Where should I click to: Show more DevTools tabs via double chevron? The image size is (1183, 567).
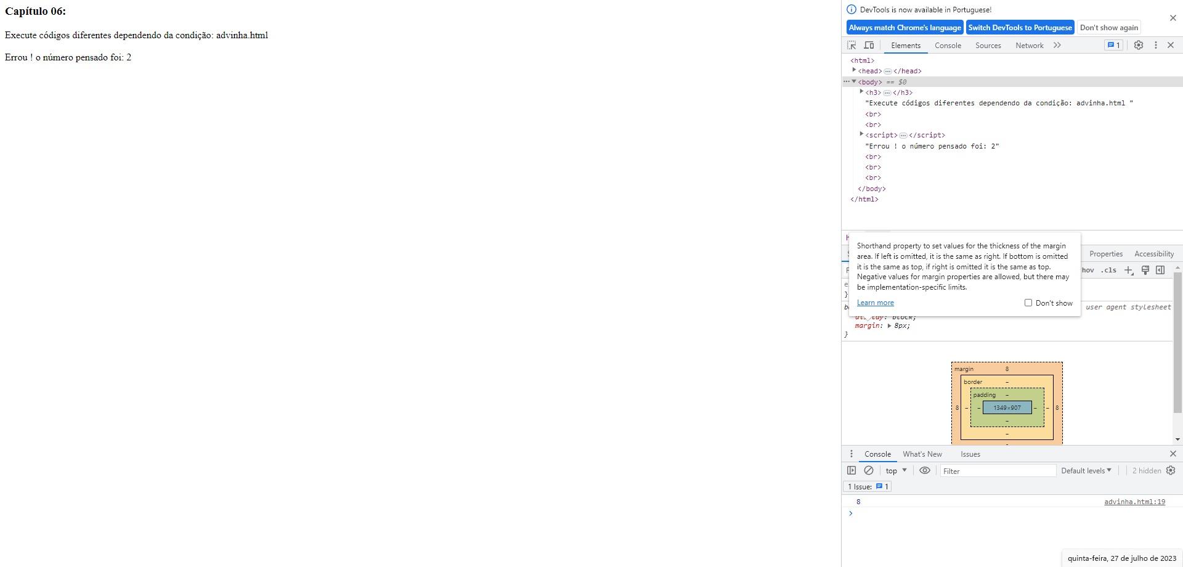(x=1057, y=46)
